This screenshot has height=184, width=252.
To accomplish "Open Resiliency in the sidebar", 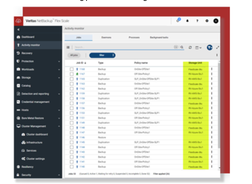I will 25,167.
